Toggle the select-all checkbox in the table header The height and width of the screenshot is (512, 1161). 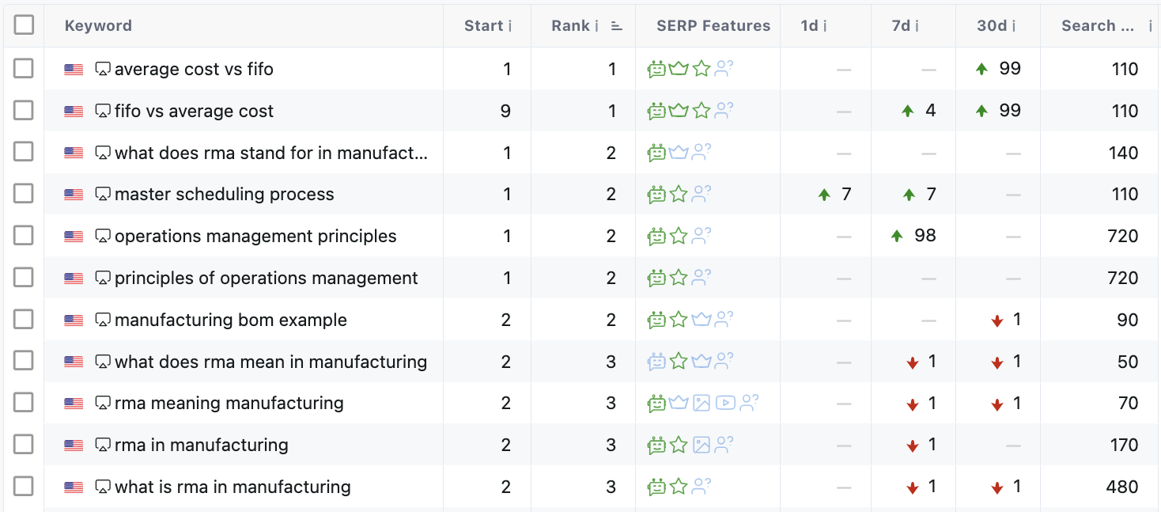click(24, 25)
